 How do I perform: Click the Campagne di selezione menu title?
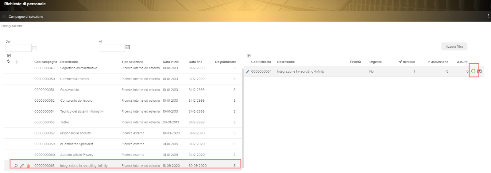pos(26,17)
